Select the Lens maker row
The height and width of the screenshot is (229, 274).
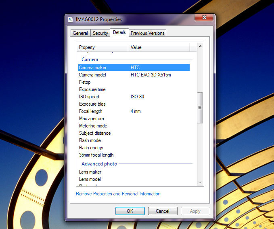134,172
